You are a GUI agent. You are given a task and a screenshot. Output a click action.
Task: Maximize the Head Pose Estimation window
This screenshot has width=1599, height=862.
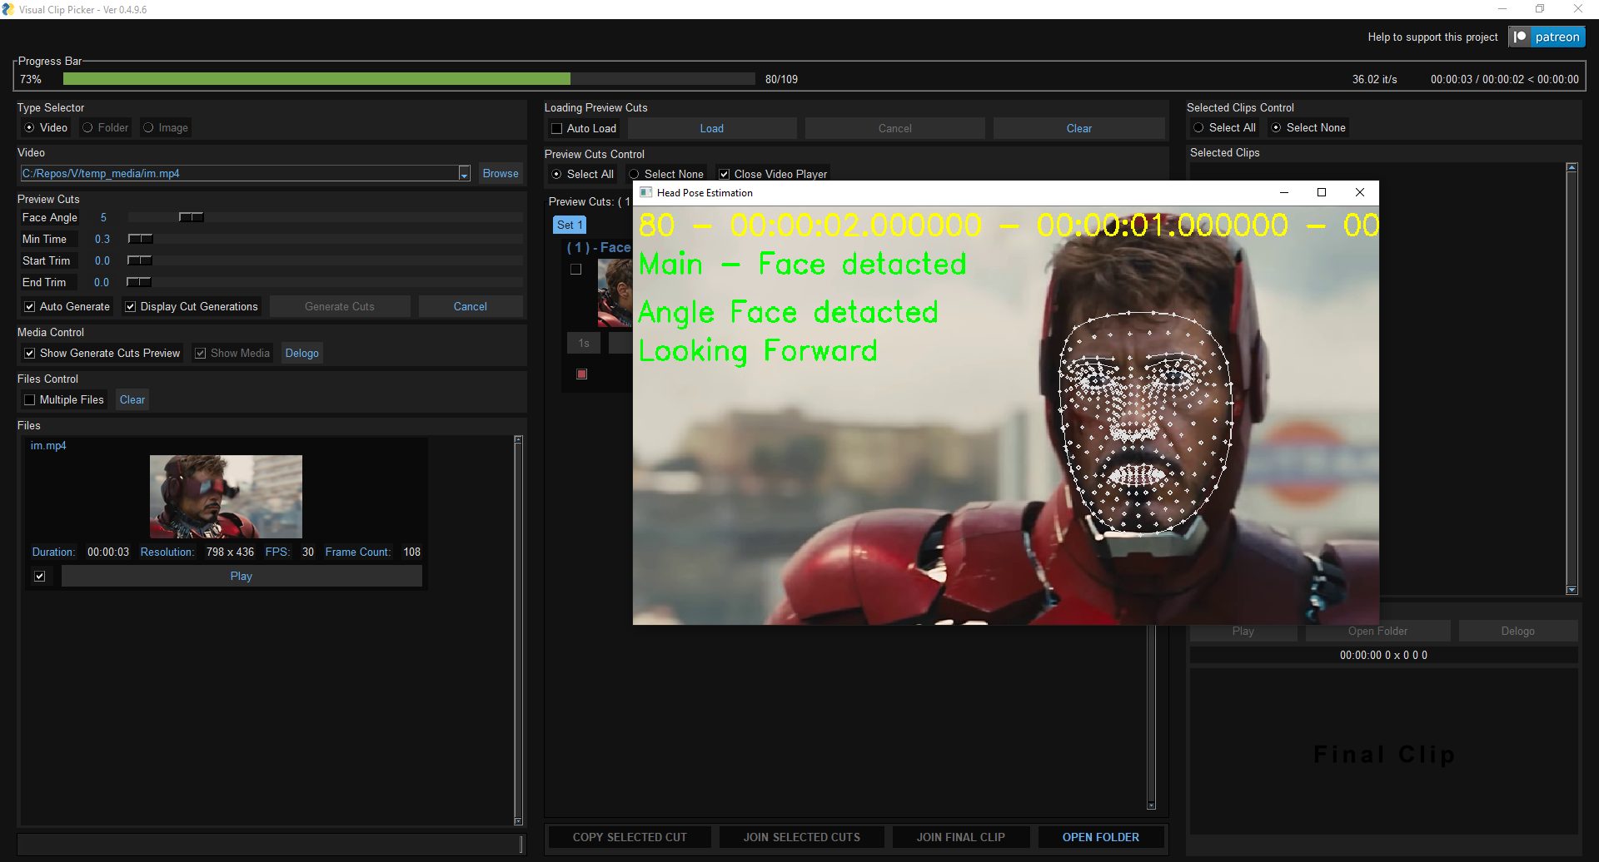point(1321,192)
